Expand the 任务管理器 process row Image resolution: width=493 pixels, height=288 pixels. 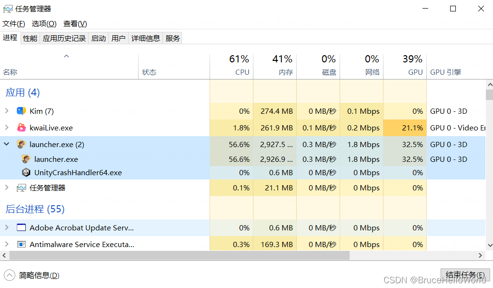click(x=7, y=188)
